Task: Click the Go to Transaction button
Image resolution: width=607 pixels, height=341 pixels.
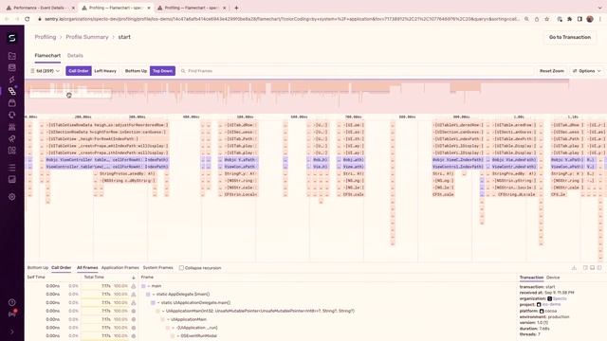Action: 570,37
